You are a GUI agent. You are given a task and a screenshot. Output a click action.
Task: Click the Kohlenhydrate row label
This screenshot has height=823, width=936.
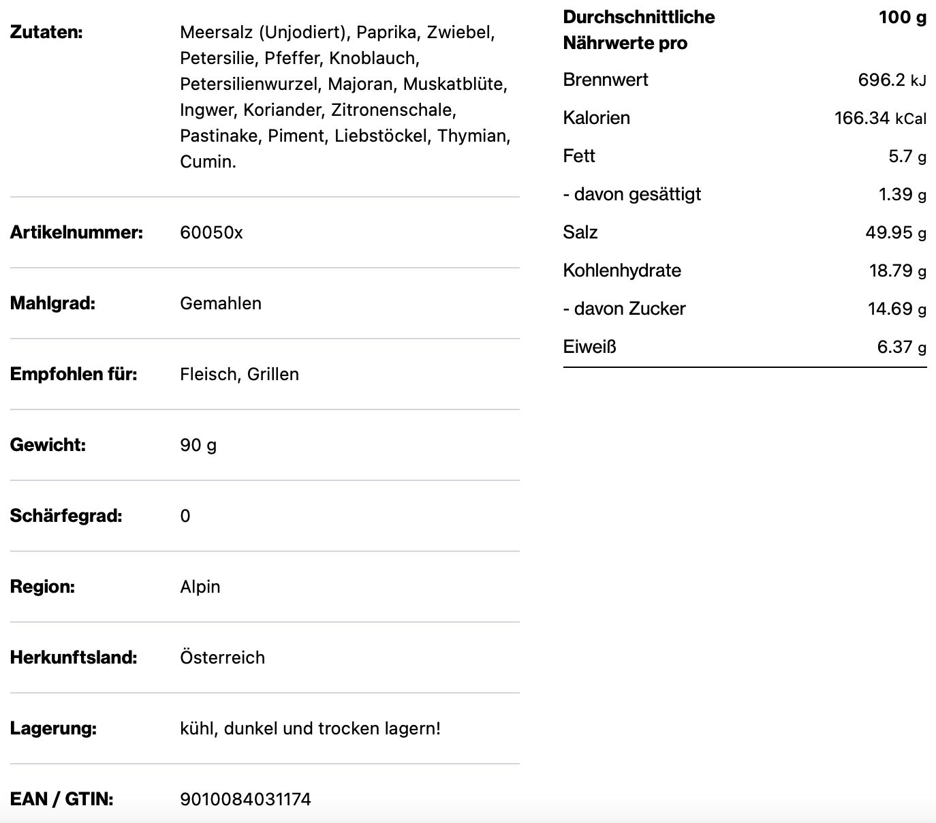coord(622,271)
